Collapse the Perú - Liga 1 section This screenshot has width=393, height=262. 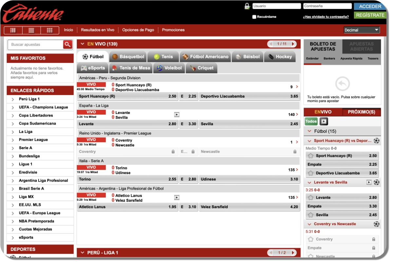click(x=83, y=253)
